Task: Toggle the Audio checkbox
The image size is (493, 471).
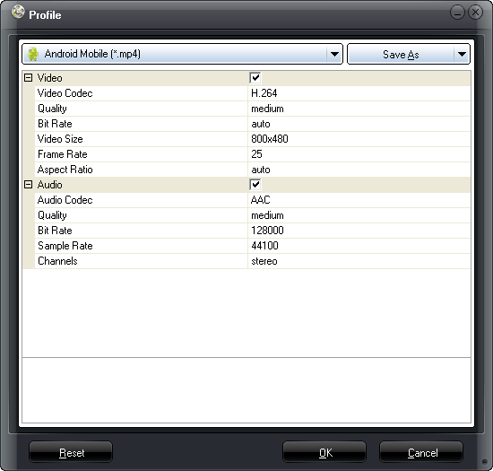Action: [255, 185]
